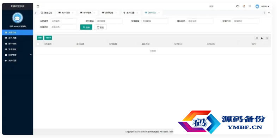Open the tab options down-chevron menu
This screenshot has width=277, height=138.
click(x=269, y=13)
